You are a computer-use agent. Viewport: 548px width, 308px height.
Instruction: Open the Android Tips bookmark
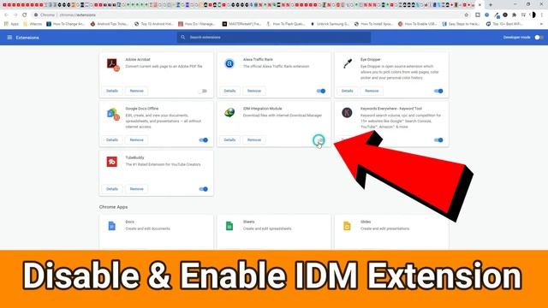click(110, 24)
